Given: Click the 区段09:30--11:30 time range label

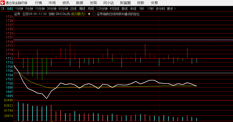Looking at the screenshot, I should (35, 14).
